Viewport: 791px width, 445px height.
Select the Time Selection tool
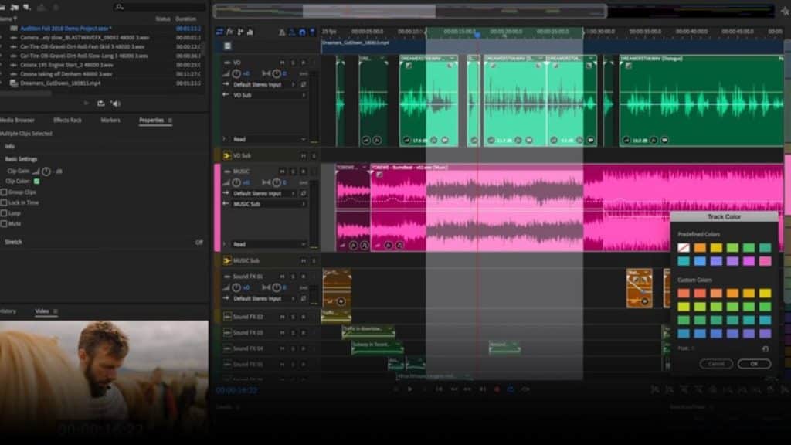(250, 32)
